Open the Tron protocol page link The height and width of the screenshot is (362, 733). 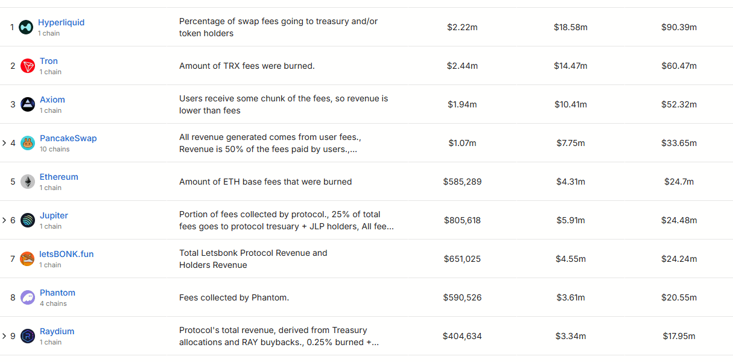[x=49, y=61]
